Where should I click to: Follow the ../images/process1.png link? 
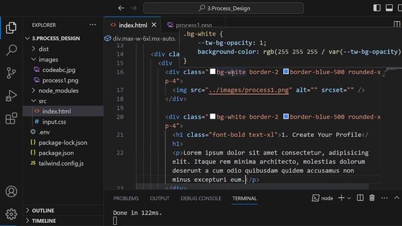(x=249, y=90)
